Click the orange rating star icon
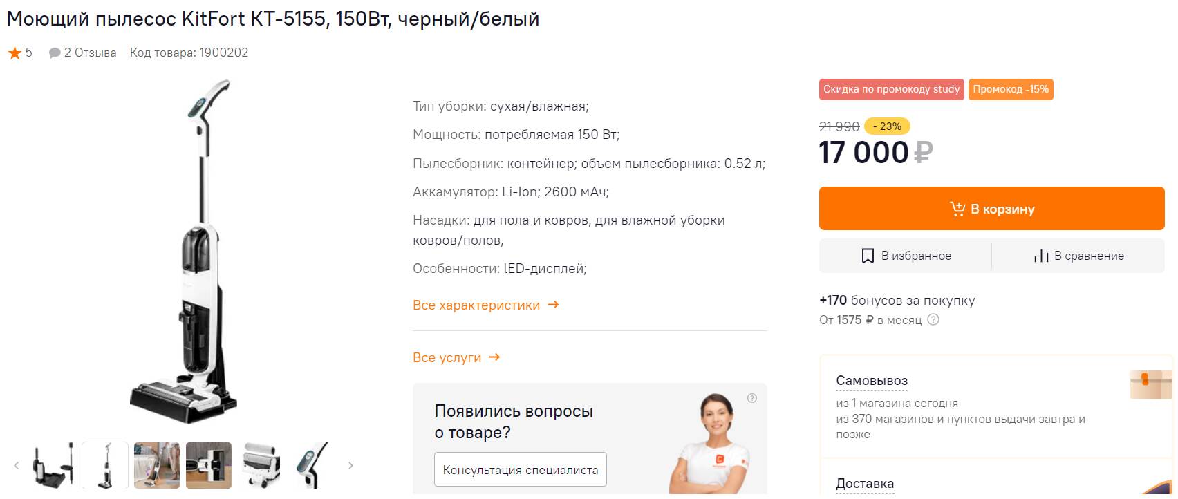The height and width of the screenshot is (499, 1178). pyautogui.click(x=15, y=53)
